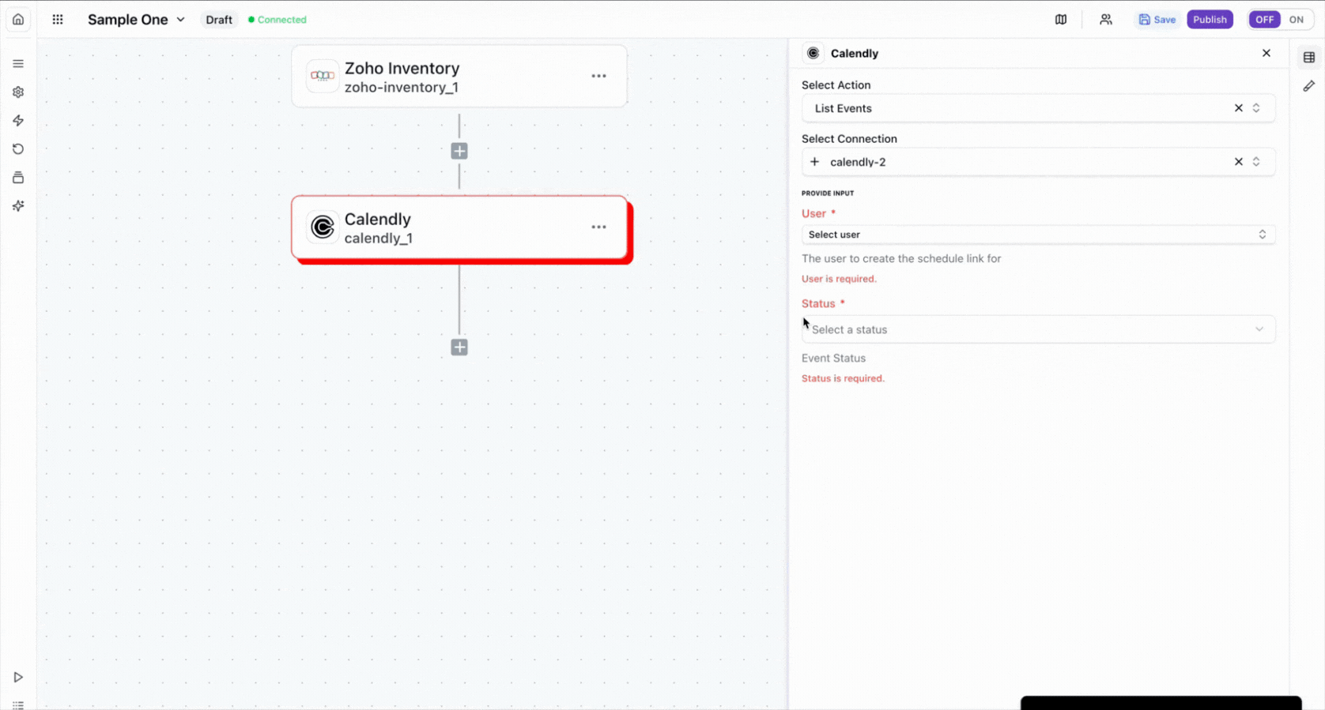Viewport: 1325px width, 710px height.
Task: Select the pencil edit icon on the right edge
Action: click(x=1309, y=85)
